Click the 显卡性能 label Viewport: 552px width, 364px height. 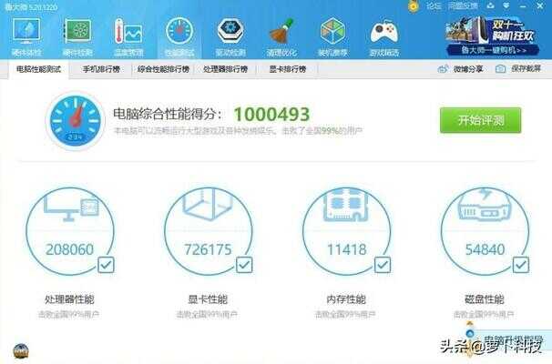click(208, 299)
